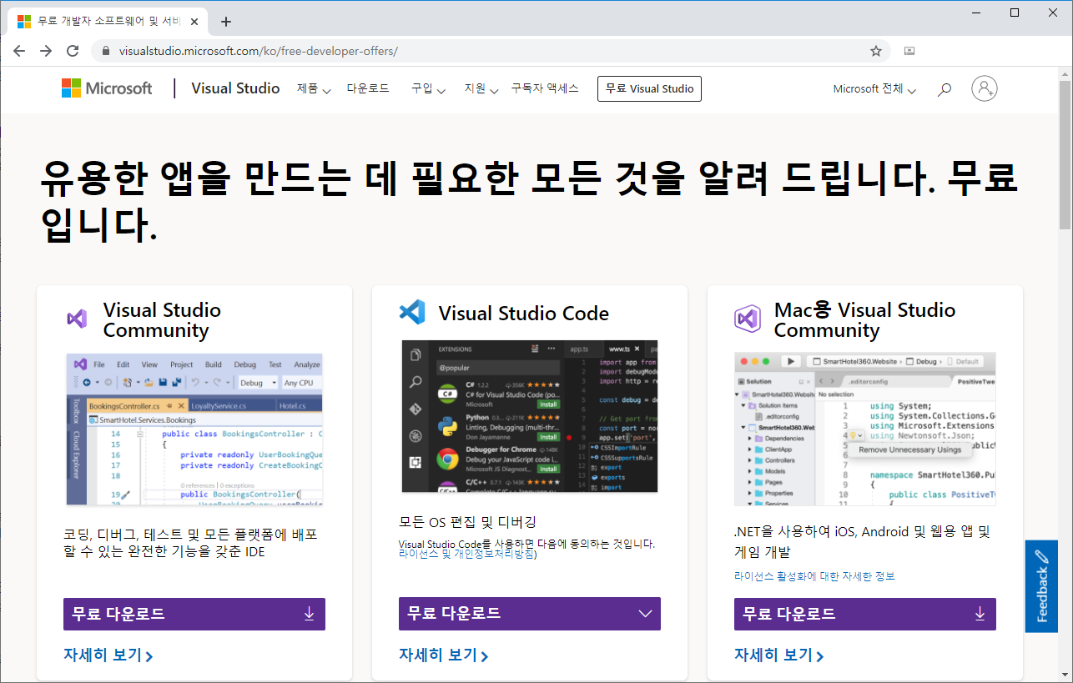Open a new browser tab

click(x=226, y=22)
